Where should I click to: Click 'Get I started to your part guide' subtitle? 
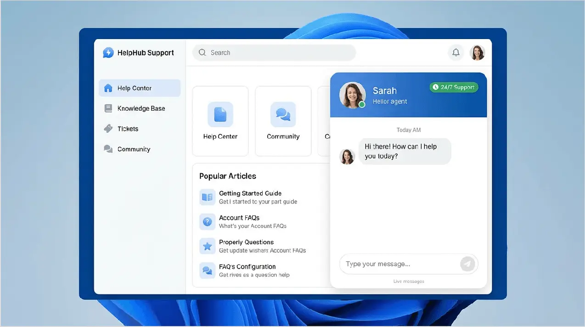tap(258, 202)
